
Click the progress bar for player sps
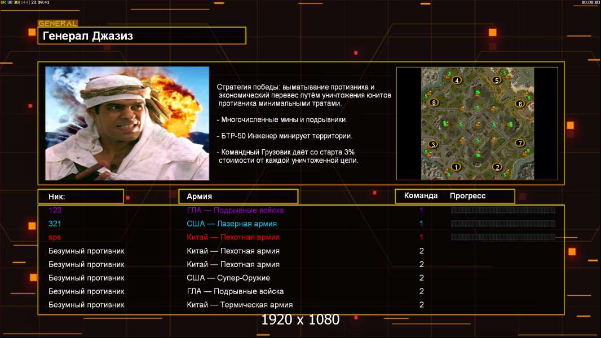tap(502, 237)
